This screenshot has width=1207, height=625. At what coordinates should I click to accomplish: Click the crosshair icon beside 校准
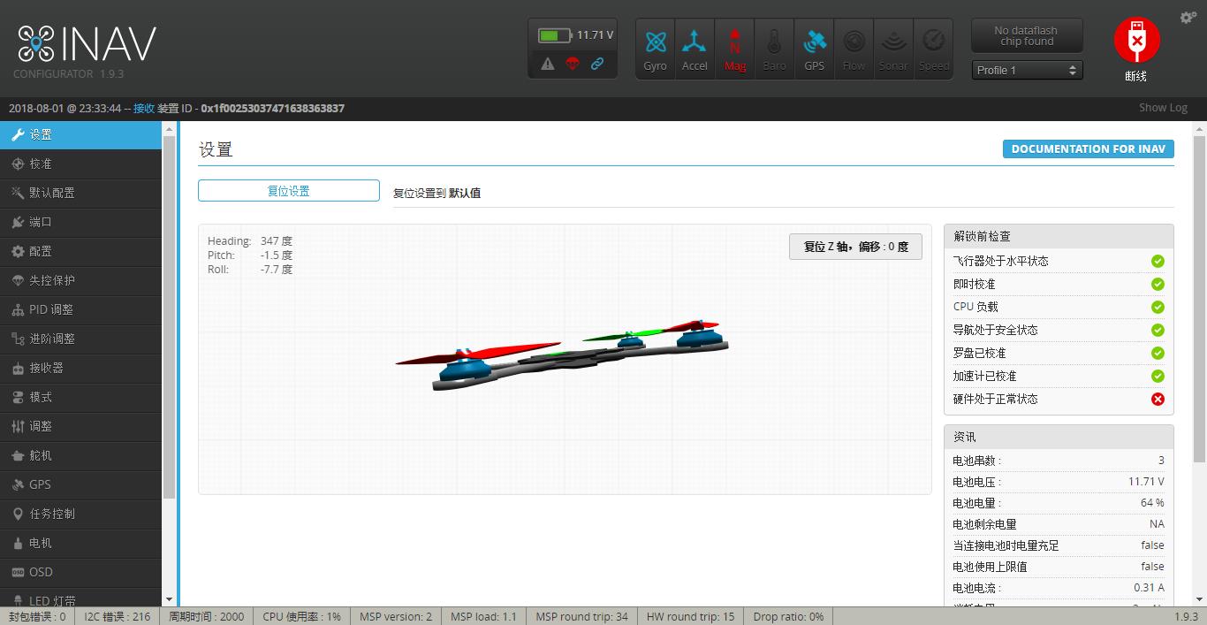18,164
